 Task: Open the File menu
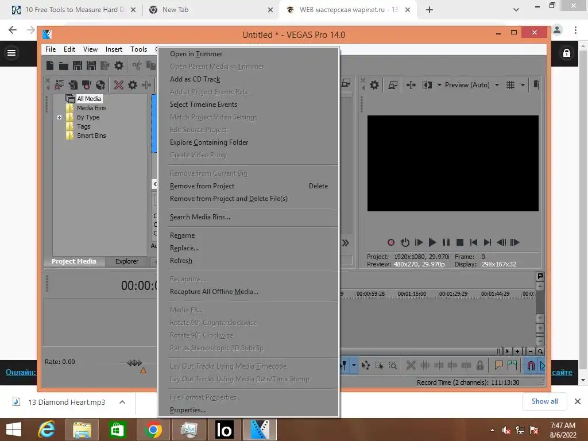[x=51, y=49]
